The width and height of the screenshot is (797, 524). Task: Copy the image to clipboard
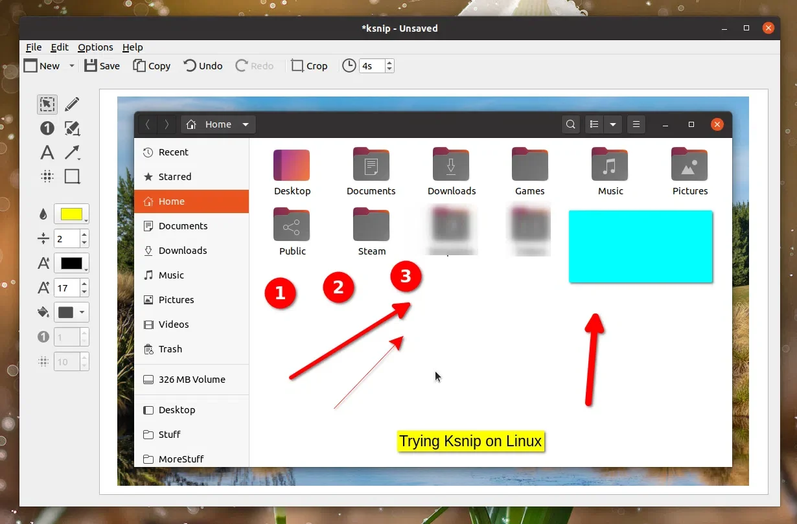point(152,65)
